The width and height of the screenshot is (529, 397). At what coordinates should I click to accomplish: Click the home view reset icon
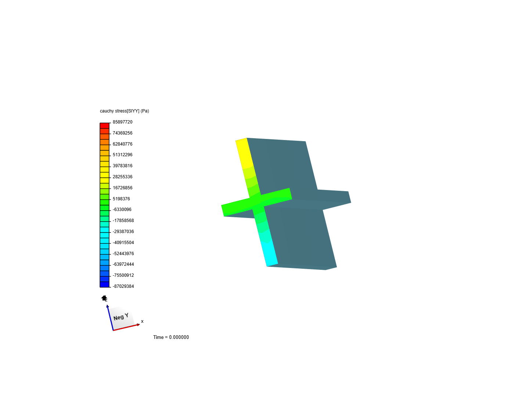(x=104, y=298)
